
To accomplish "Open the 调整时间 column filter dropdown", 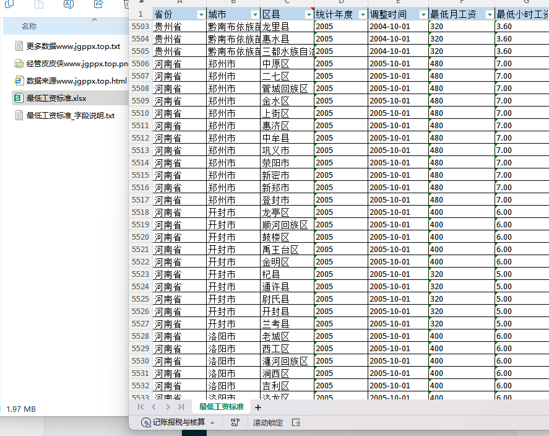I will pos(423,15).
